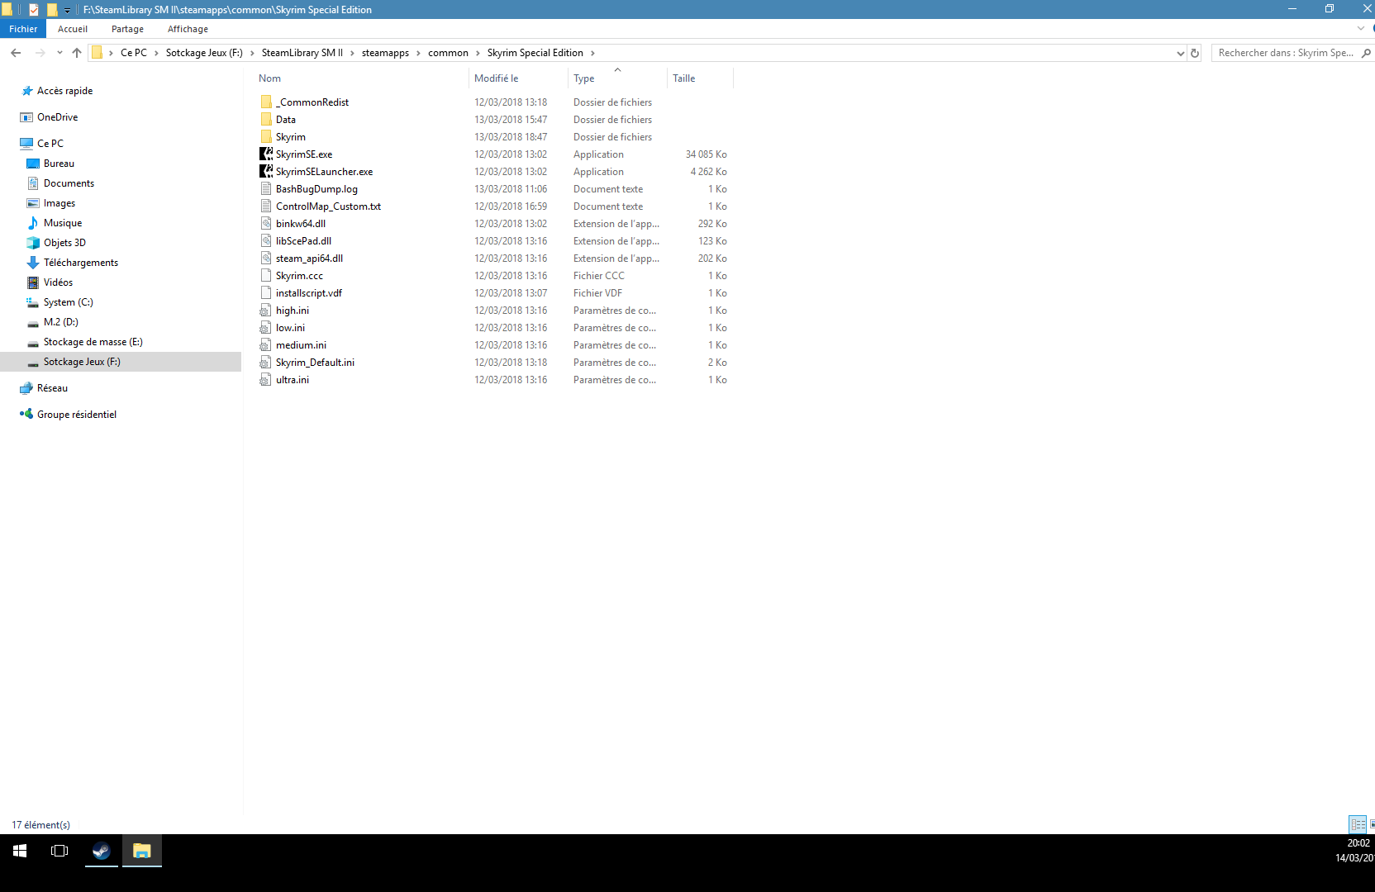Select binkw64.dll file icon
1375x892 pixels.
(x=266, y=224)
